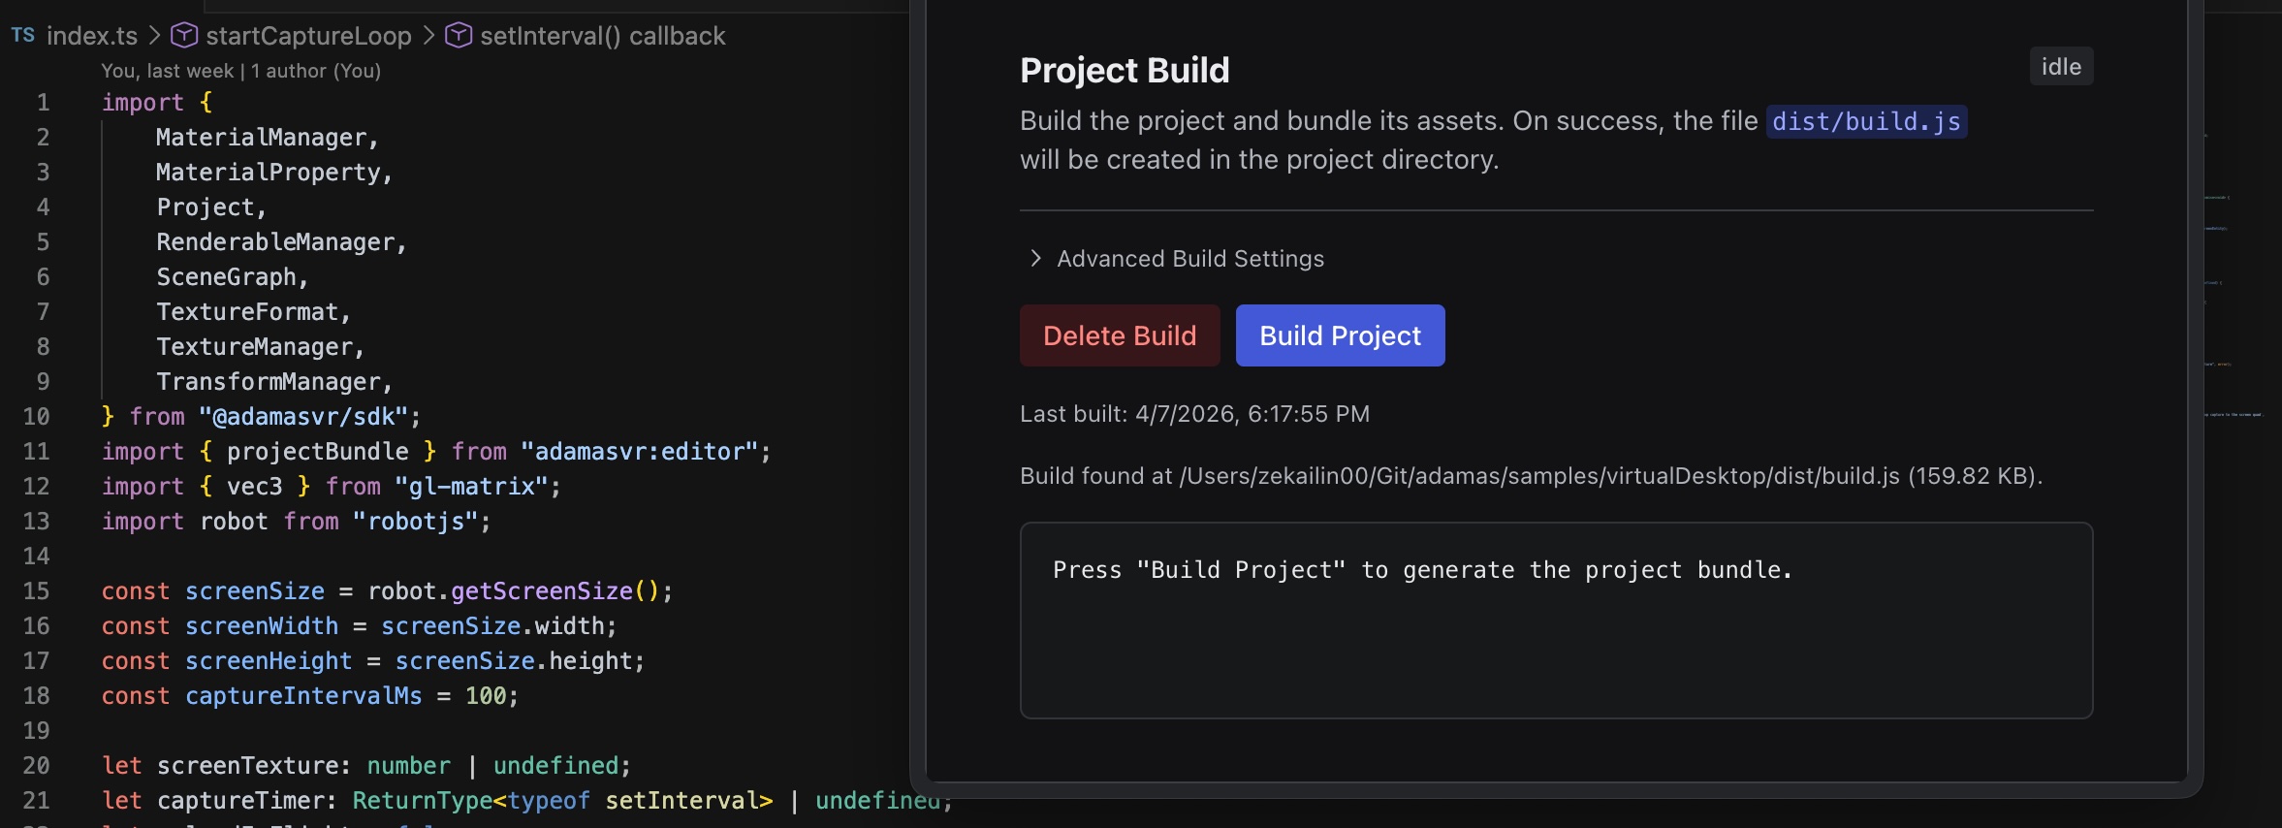Click the captureIntervalMs value 100
The height and width of the screenshot is (828, 2282).
[486, 696]
